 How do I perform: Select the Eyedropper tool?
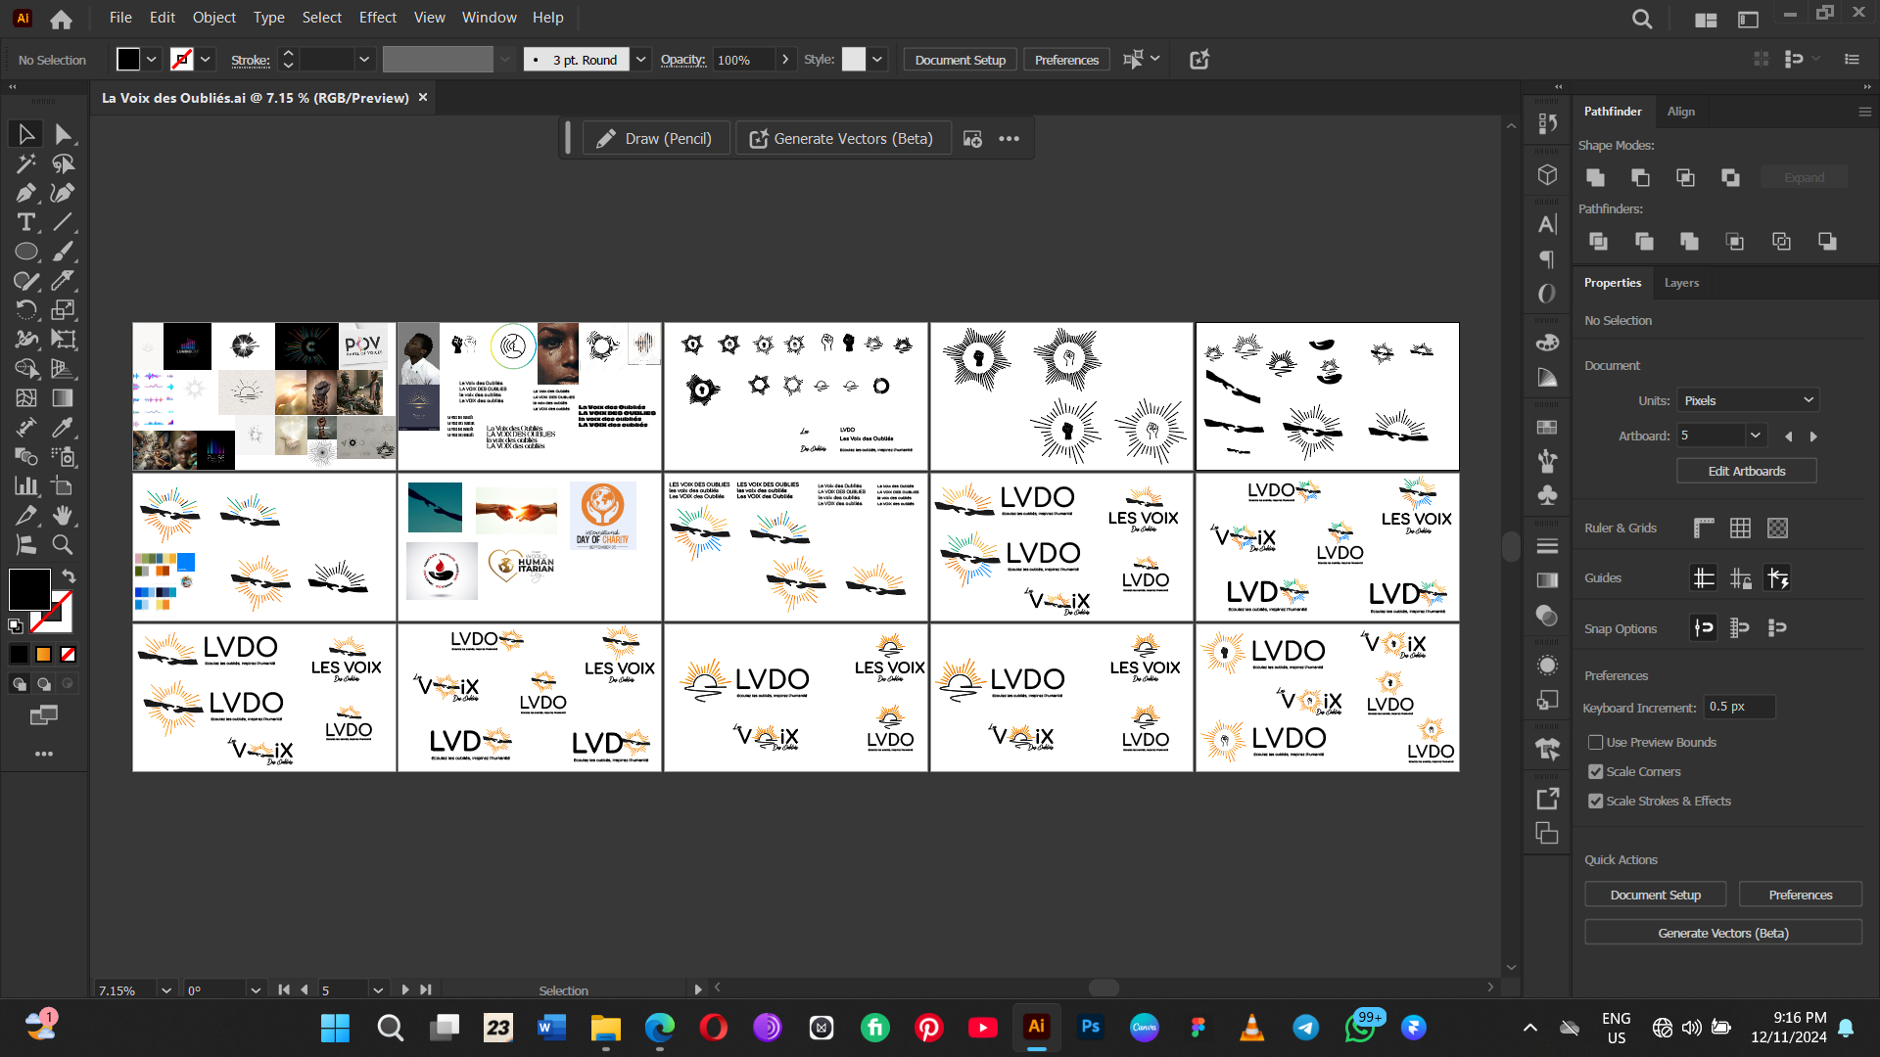click(x=64, y=428)
